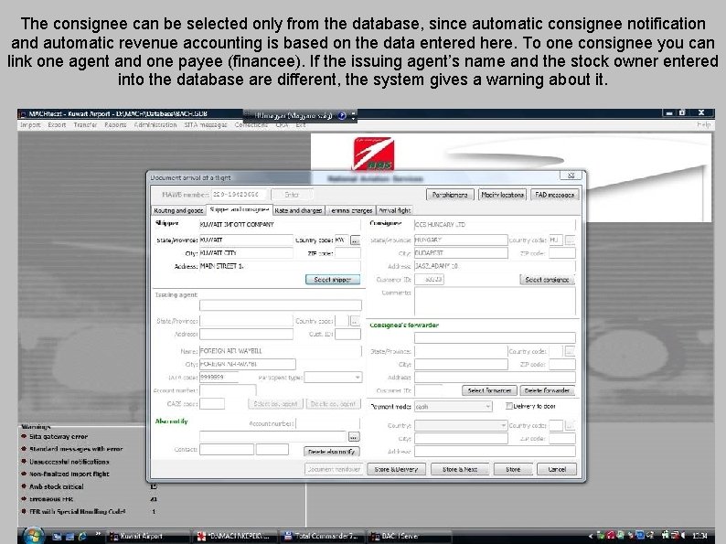
Task: Click FAD messages button
Action: [x=554, y=195]
